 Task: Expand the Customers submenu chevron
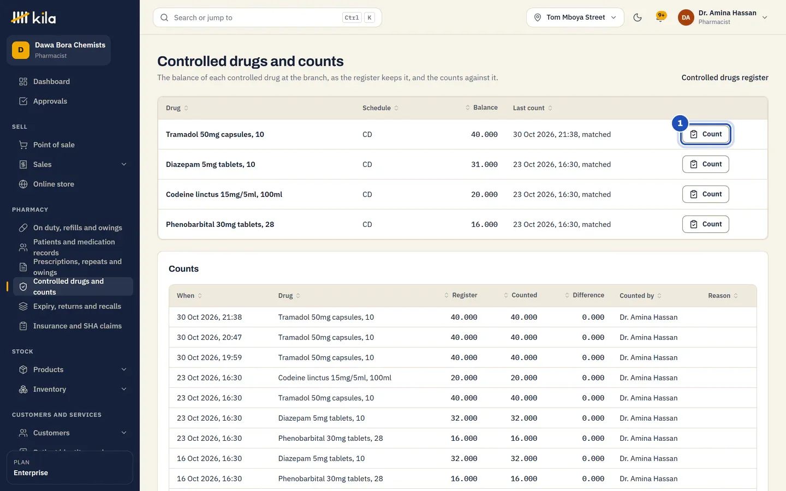[124, 433]
